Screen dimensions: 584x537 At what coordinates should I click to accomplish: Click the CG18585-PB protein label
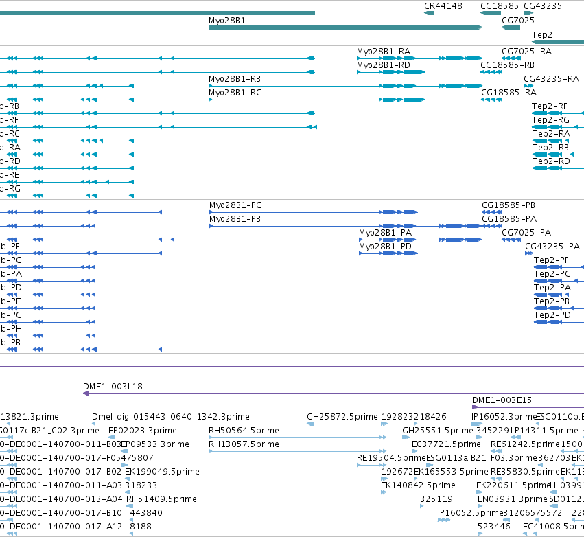(509, 205)
